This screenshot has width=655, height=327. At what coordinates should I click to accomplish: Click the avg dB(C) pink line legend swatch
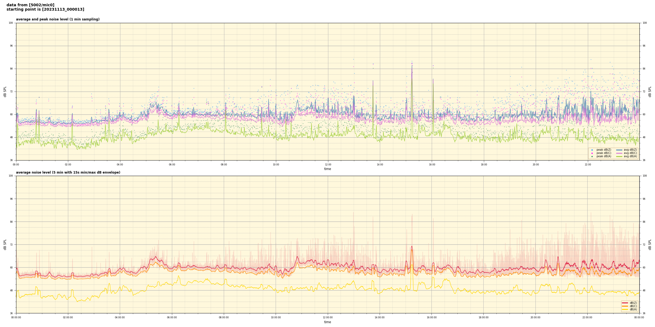[619, 153]
